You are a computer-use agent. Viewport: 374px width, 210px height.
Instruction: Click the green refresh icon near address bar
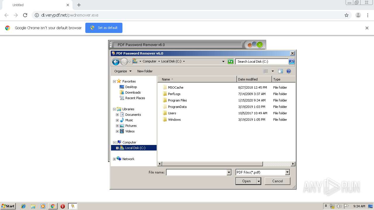[x=231, y=62]
